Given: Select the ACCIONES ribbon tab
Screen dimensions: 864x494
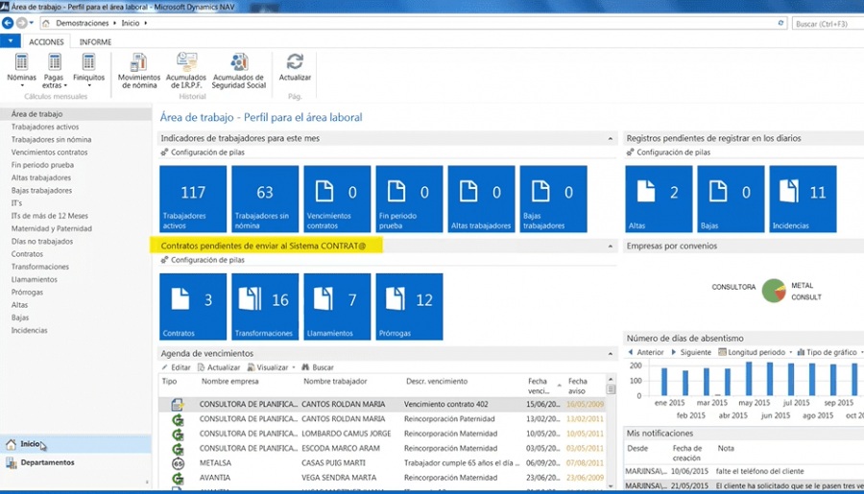Looking at the screenshot, I should tap(46, 42).
